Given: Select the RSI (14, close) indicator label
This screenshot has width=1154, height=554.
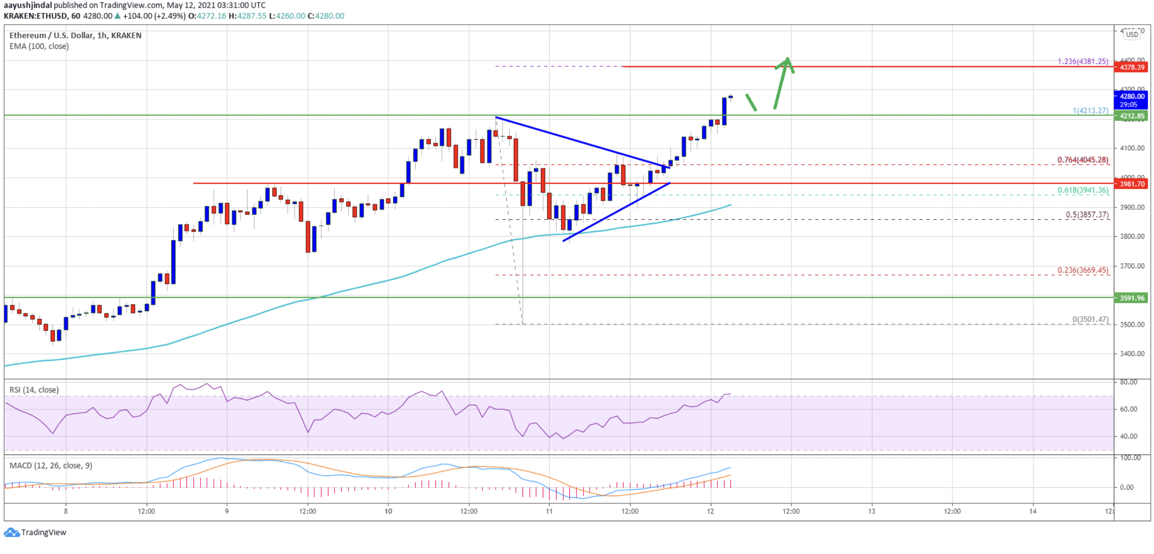Looking at the screenshot, I should click(x=34, y=390).
